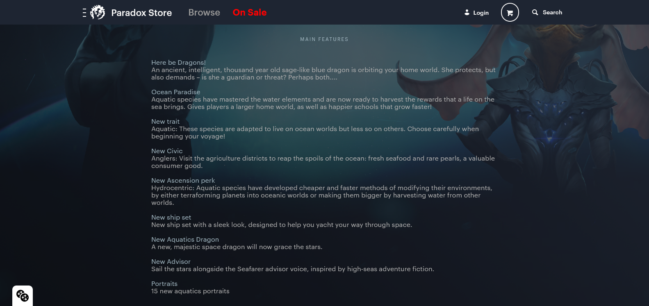This screenshot has width=649, height=306.
Task: Click the 'New Aquatics Dragon' heading
Action: 185,239
